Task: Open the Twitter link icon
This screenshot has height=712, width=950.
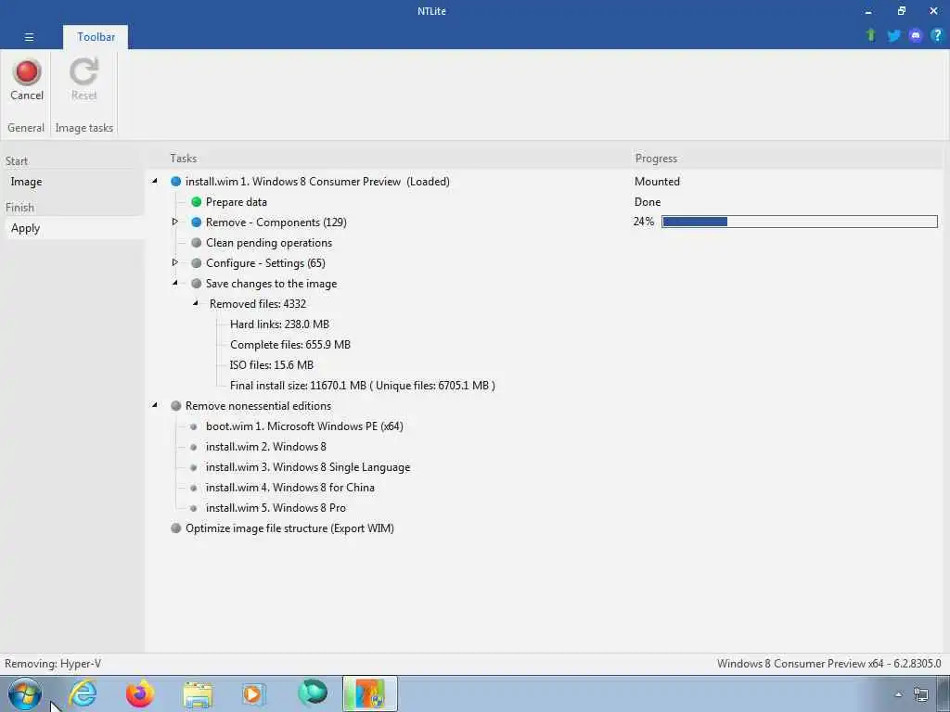Action: [x=893, y=35]
